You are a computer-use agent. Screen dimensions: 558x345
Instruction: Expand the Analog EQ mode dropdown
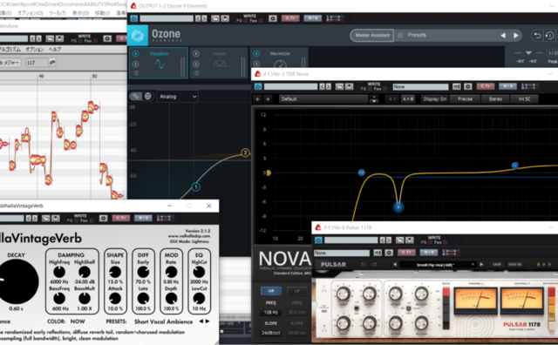pos(177,97)
